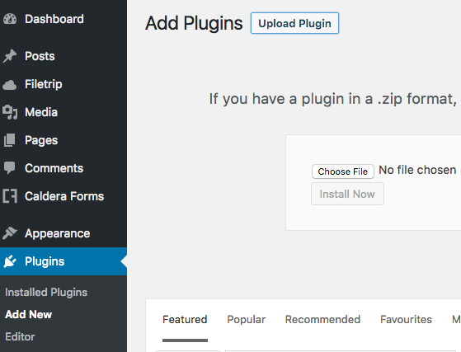Switch to the Recommended tab
Screen dimensions: 461x352
click(322, 319)
